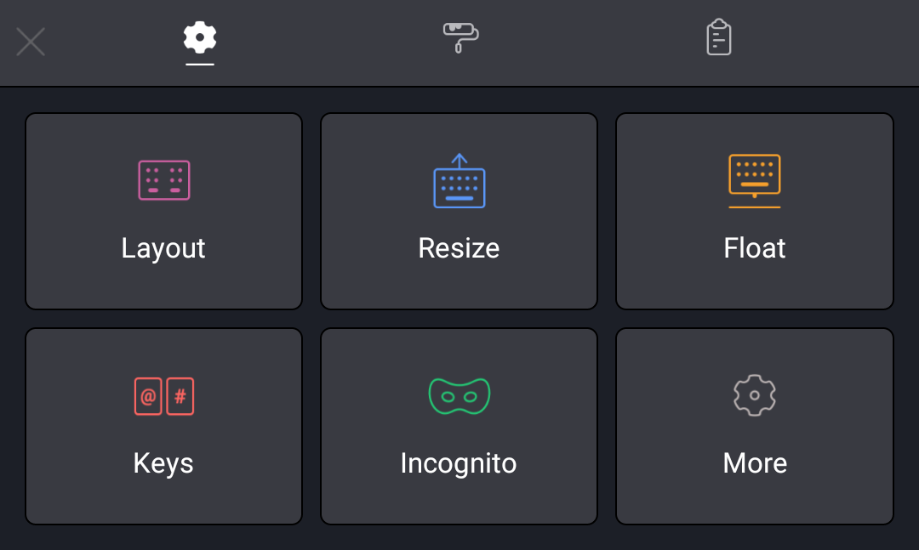Select the settings gear tab
This screenshot has width=919, height=550.
pyautogui.click(x=200, y=38)
